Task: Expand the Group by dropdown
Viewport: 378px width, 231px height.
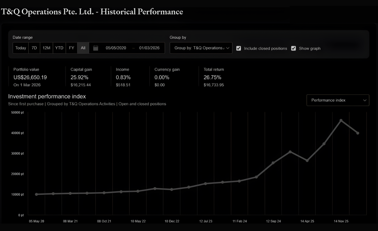Action: 201,48
